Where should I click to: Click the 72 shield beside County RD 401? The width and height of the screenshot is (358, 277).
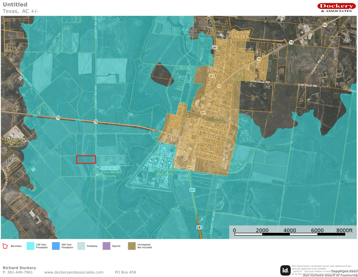pos(96,122)
